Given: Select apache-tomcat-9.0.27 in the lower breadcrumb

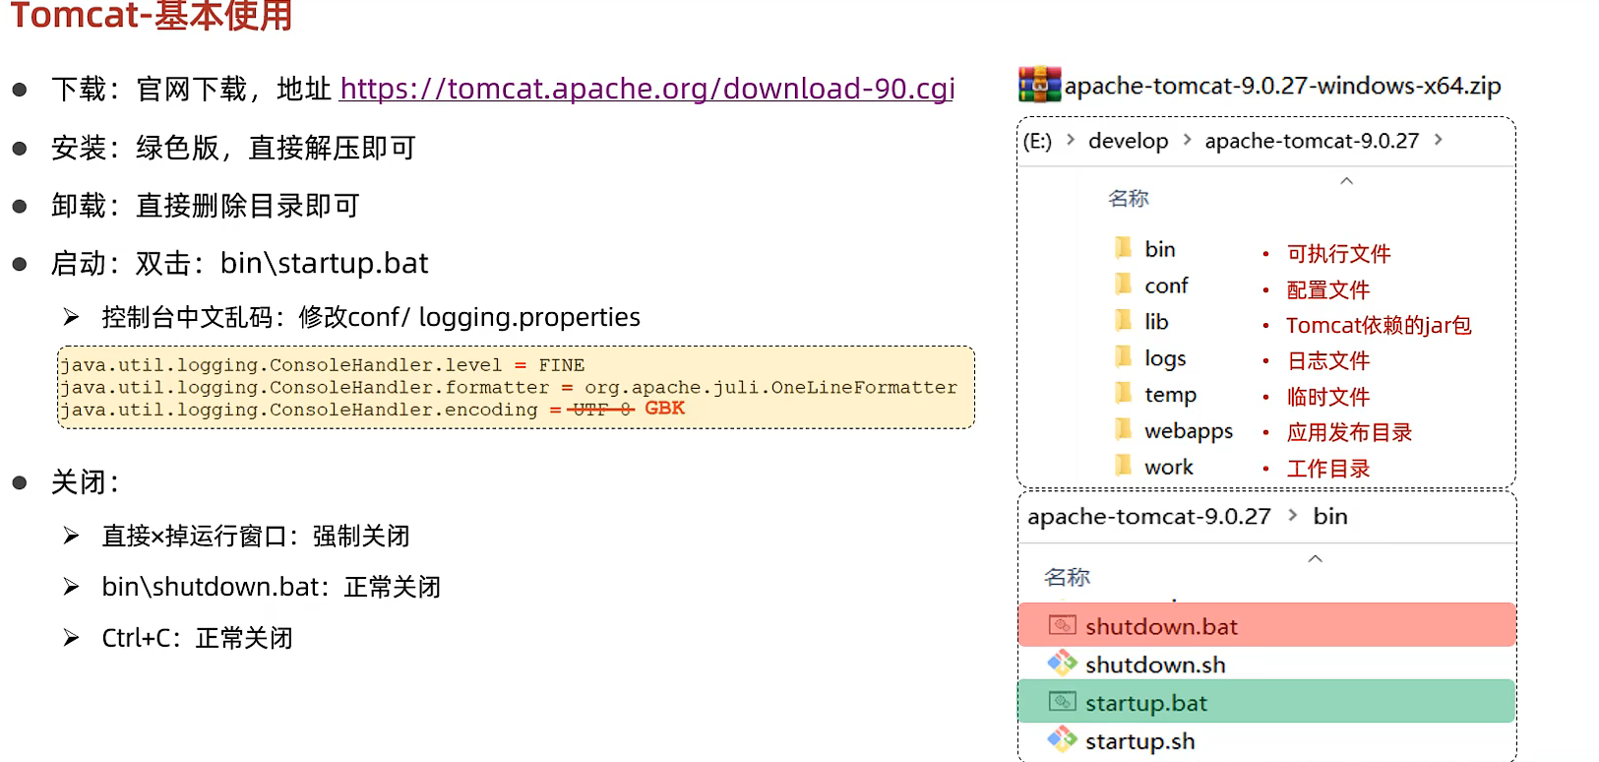Looking at the screenshot, I should click(1149, 516).
